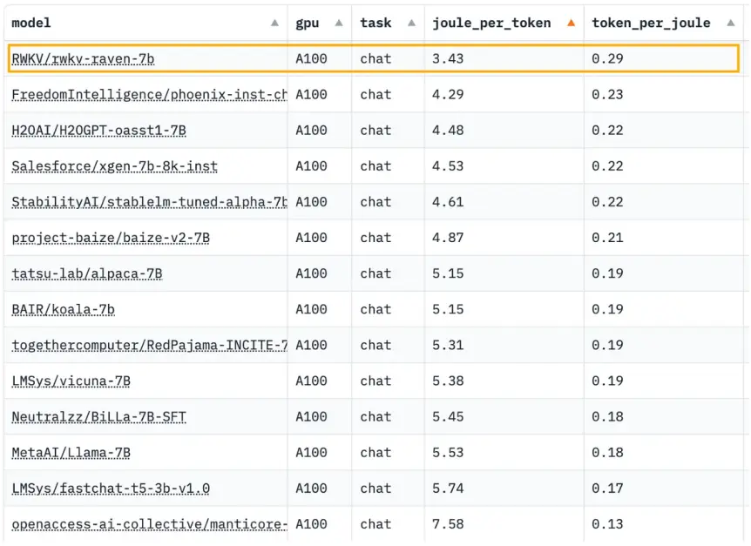Click chat in alpaca-7B row
Screen dimensions: 751x546
(375, 273)
